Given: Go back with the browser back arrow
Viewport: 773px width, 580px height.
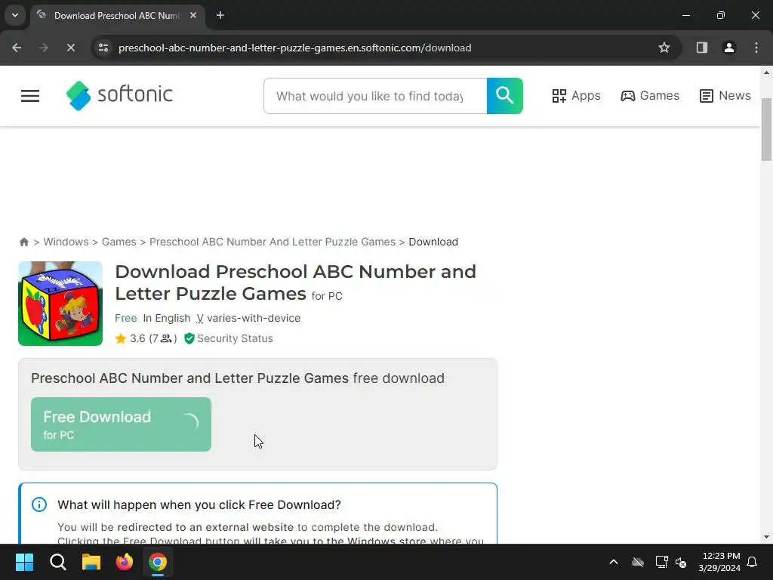Looking at the screenshot, I should [17, 48].
